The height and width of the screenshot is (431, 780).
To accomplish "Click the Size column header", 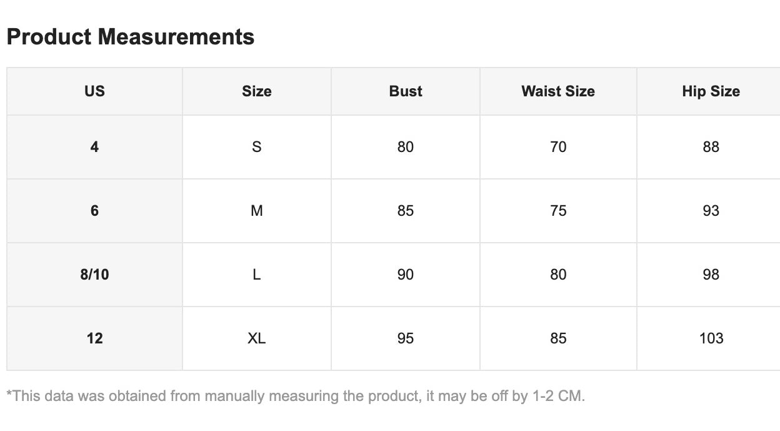I will [x=257, y=91].
